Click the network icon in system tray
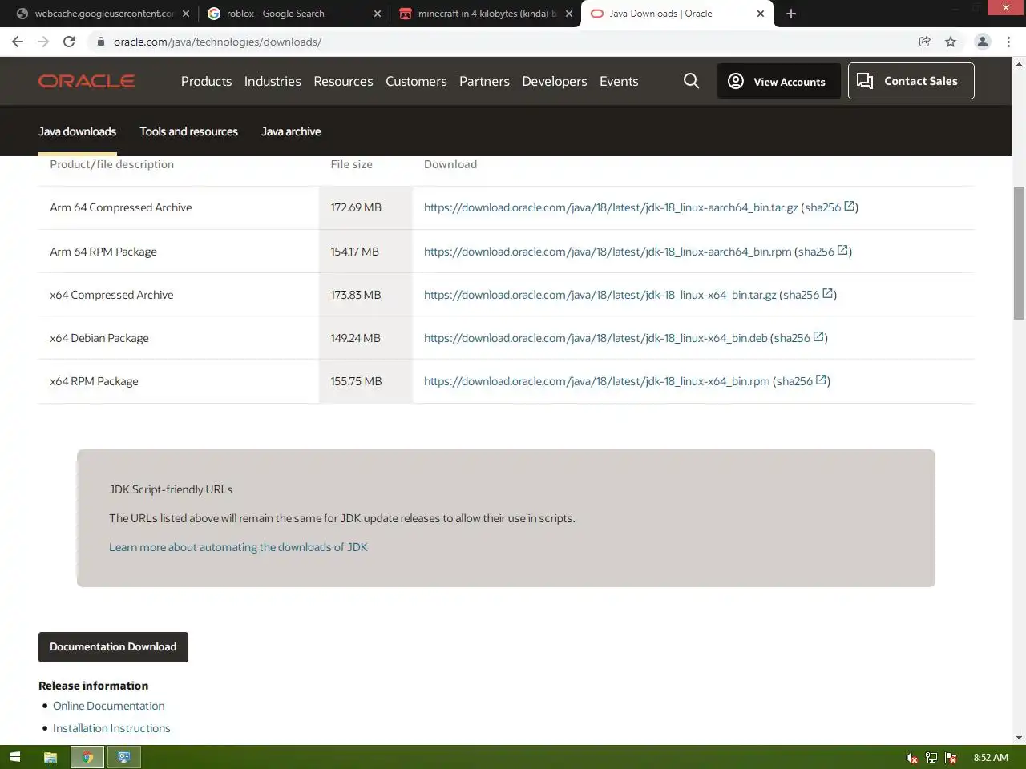 click(931, 758)
